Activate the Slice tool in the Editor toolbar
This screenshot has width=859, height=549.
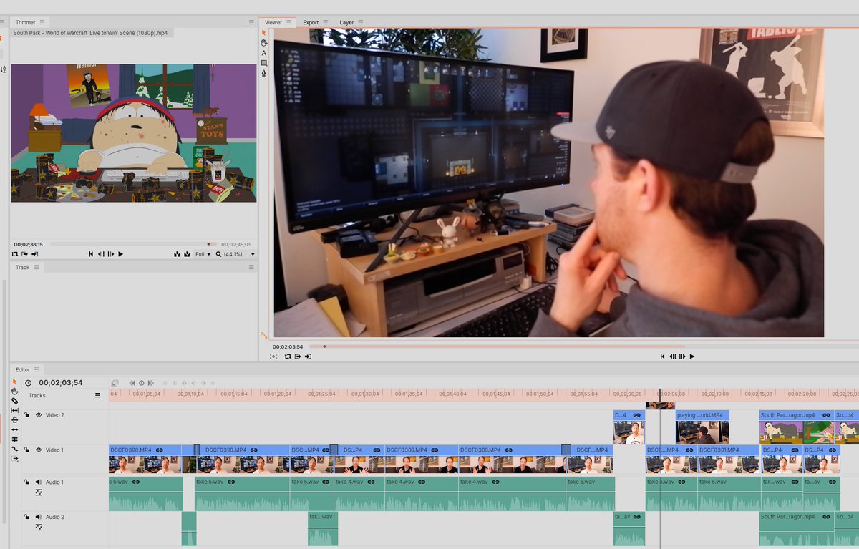[x=14, y=401]
